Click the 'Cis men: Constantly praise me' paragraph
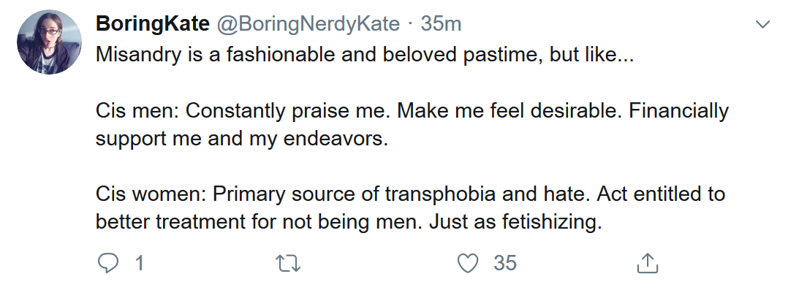788x290 pixels. point(412,124)
